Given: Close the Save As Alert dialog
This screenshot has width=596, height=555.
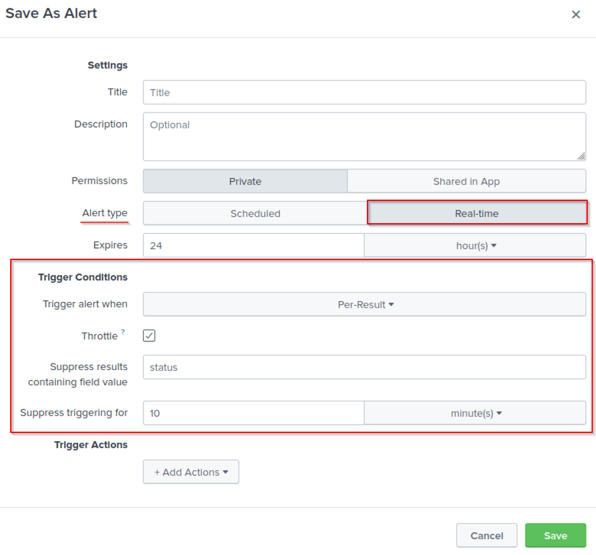Looking at the screenshot, I should pos(576,15).
